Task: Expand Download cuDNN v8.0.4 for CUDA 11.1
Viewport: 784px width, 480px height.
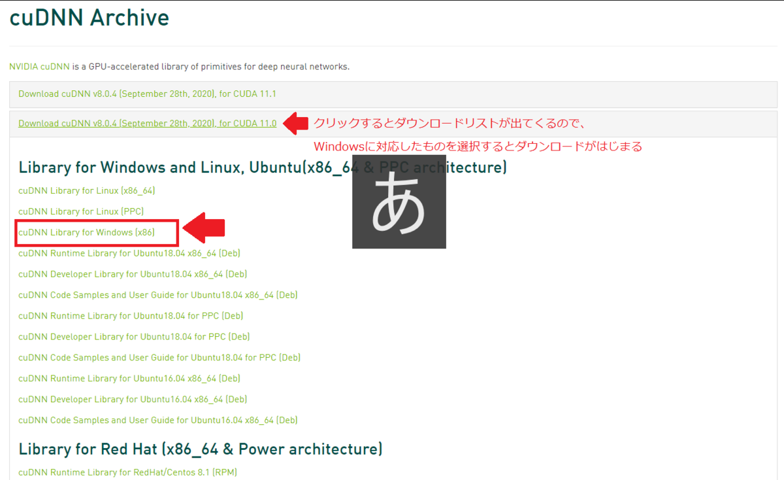Action: click(x=147, y=94)
